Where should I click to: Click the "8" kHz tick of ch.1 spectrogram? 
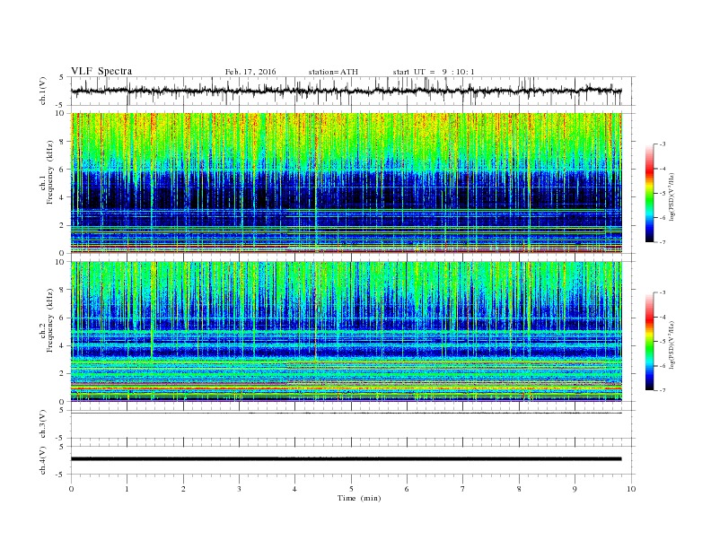pyautogui.click(x=62, y=142)
